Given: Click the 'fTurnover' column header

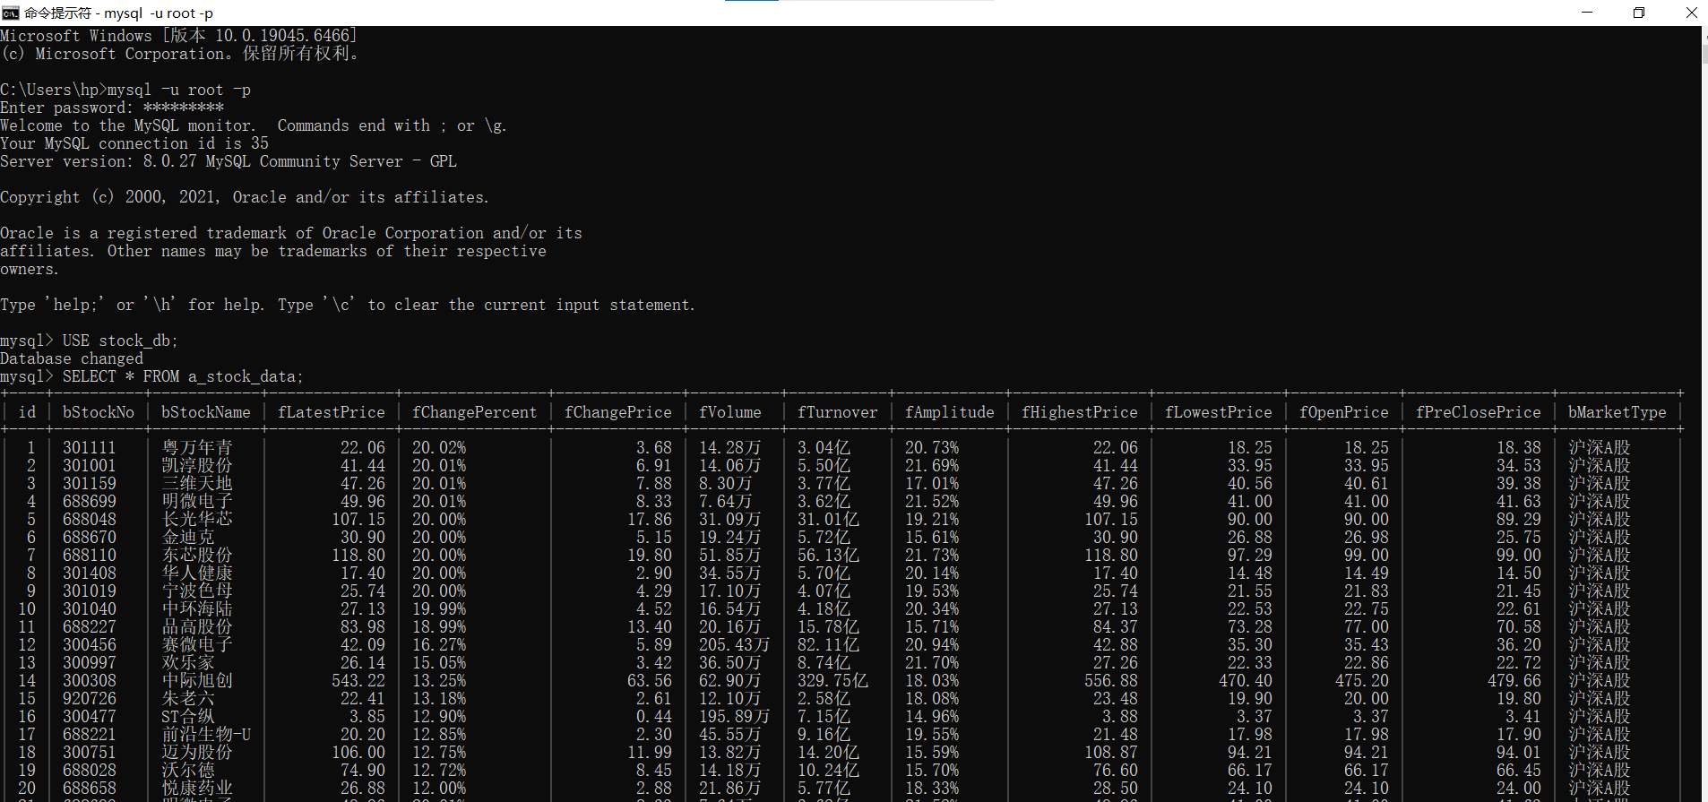Looking at the screenshot, I should (838, 412).
